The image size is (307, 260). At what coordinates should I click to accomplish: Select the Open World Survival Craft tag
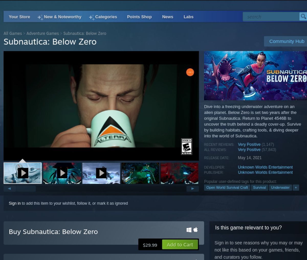(227, 188)
